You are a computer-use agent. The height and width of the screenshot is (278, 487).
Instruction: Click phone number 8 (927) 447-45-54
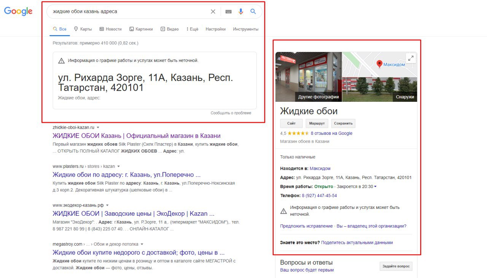[x=319, y=196]
